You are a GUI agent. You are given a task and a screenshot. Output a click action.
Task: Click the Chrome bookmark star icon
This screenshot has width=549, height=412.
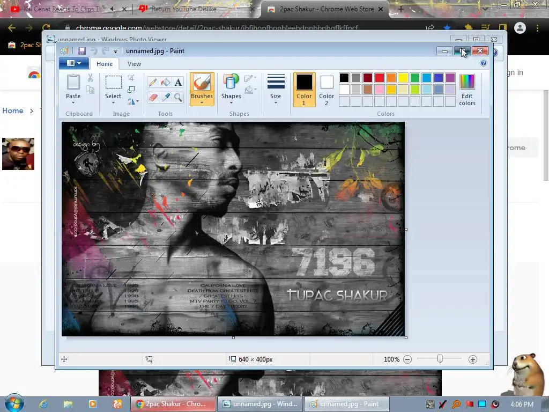(x=447, y=28)
